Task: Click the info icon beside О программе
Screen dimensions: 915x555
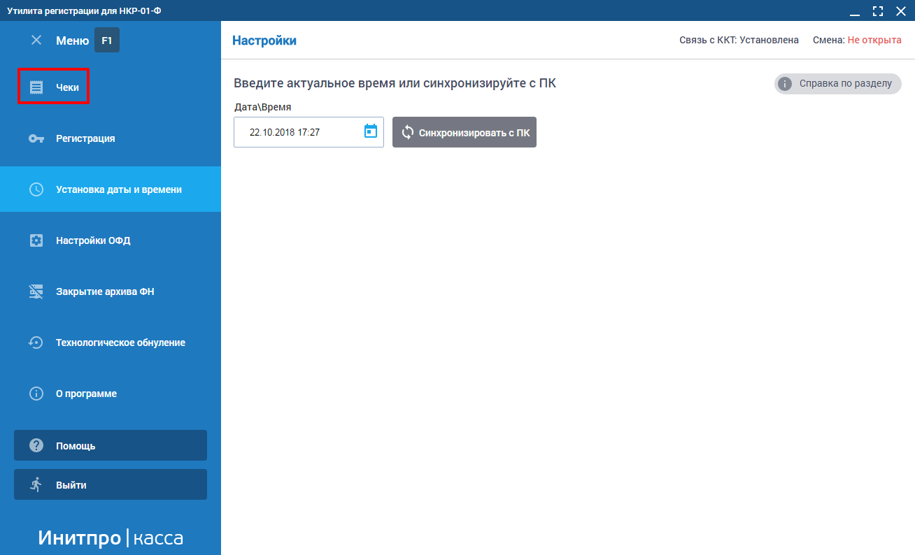Action: pyautogui.click(x=36, y=394)
